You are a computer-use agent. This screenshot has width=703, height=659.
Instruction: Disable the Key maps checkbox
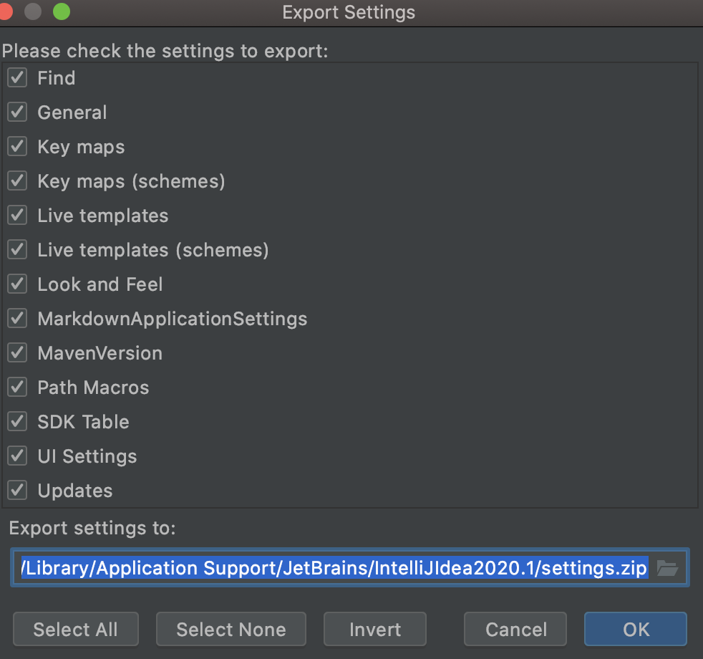coord(17,147)
